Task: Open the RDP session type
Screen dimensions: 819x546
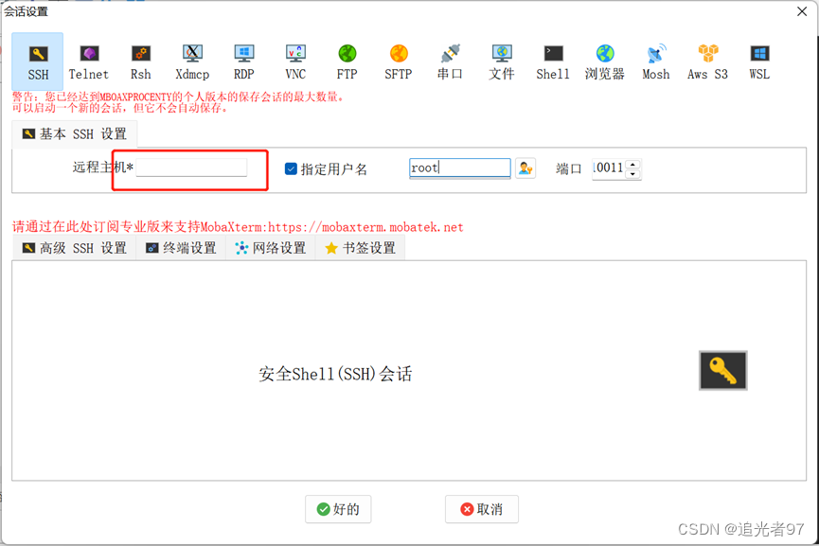Action: coord(243,57)
